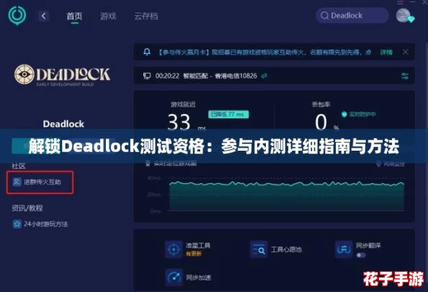428x292 pixels.
Task: Switch to the 首页 tab
Action: pyautogui.click(x=74, y=17)
